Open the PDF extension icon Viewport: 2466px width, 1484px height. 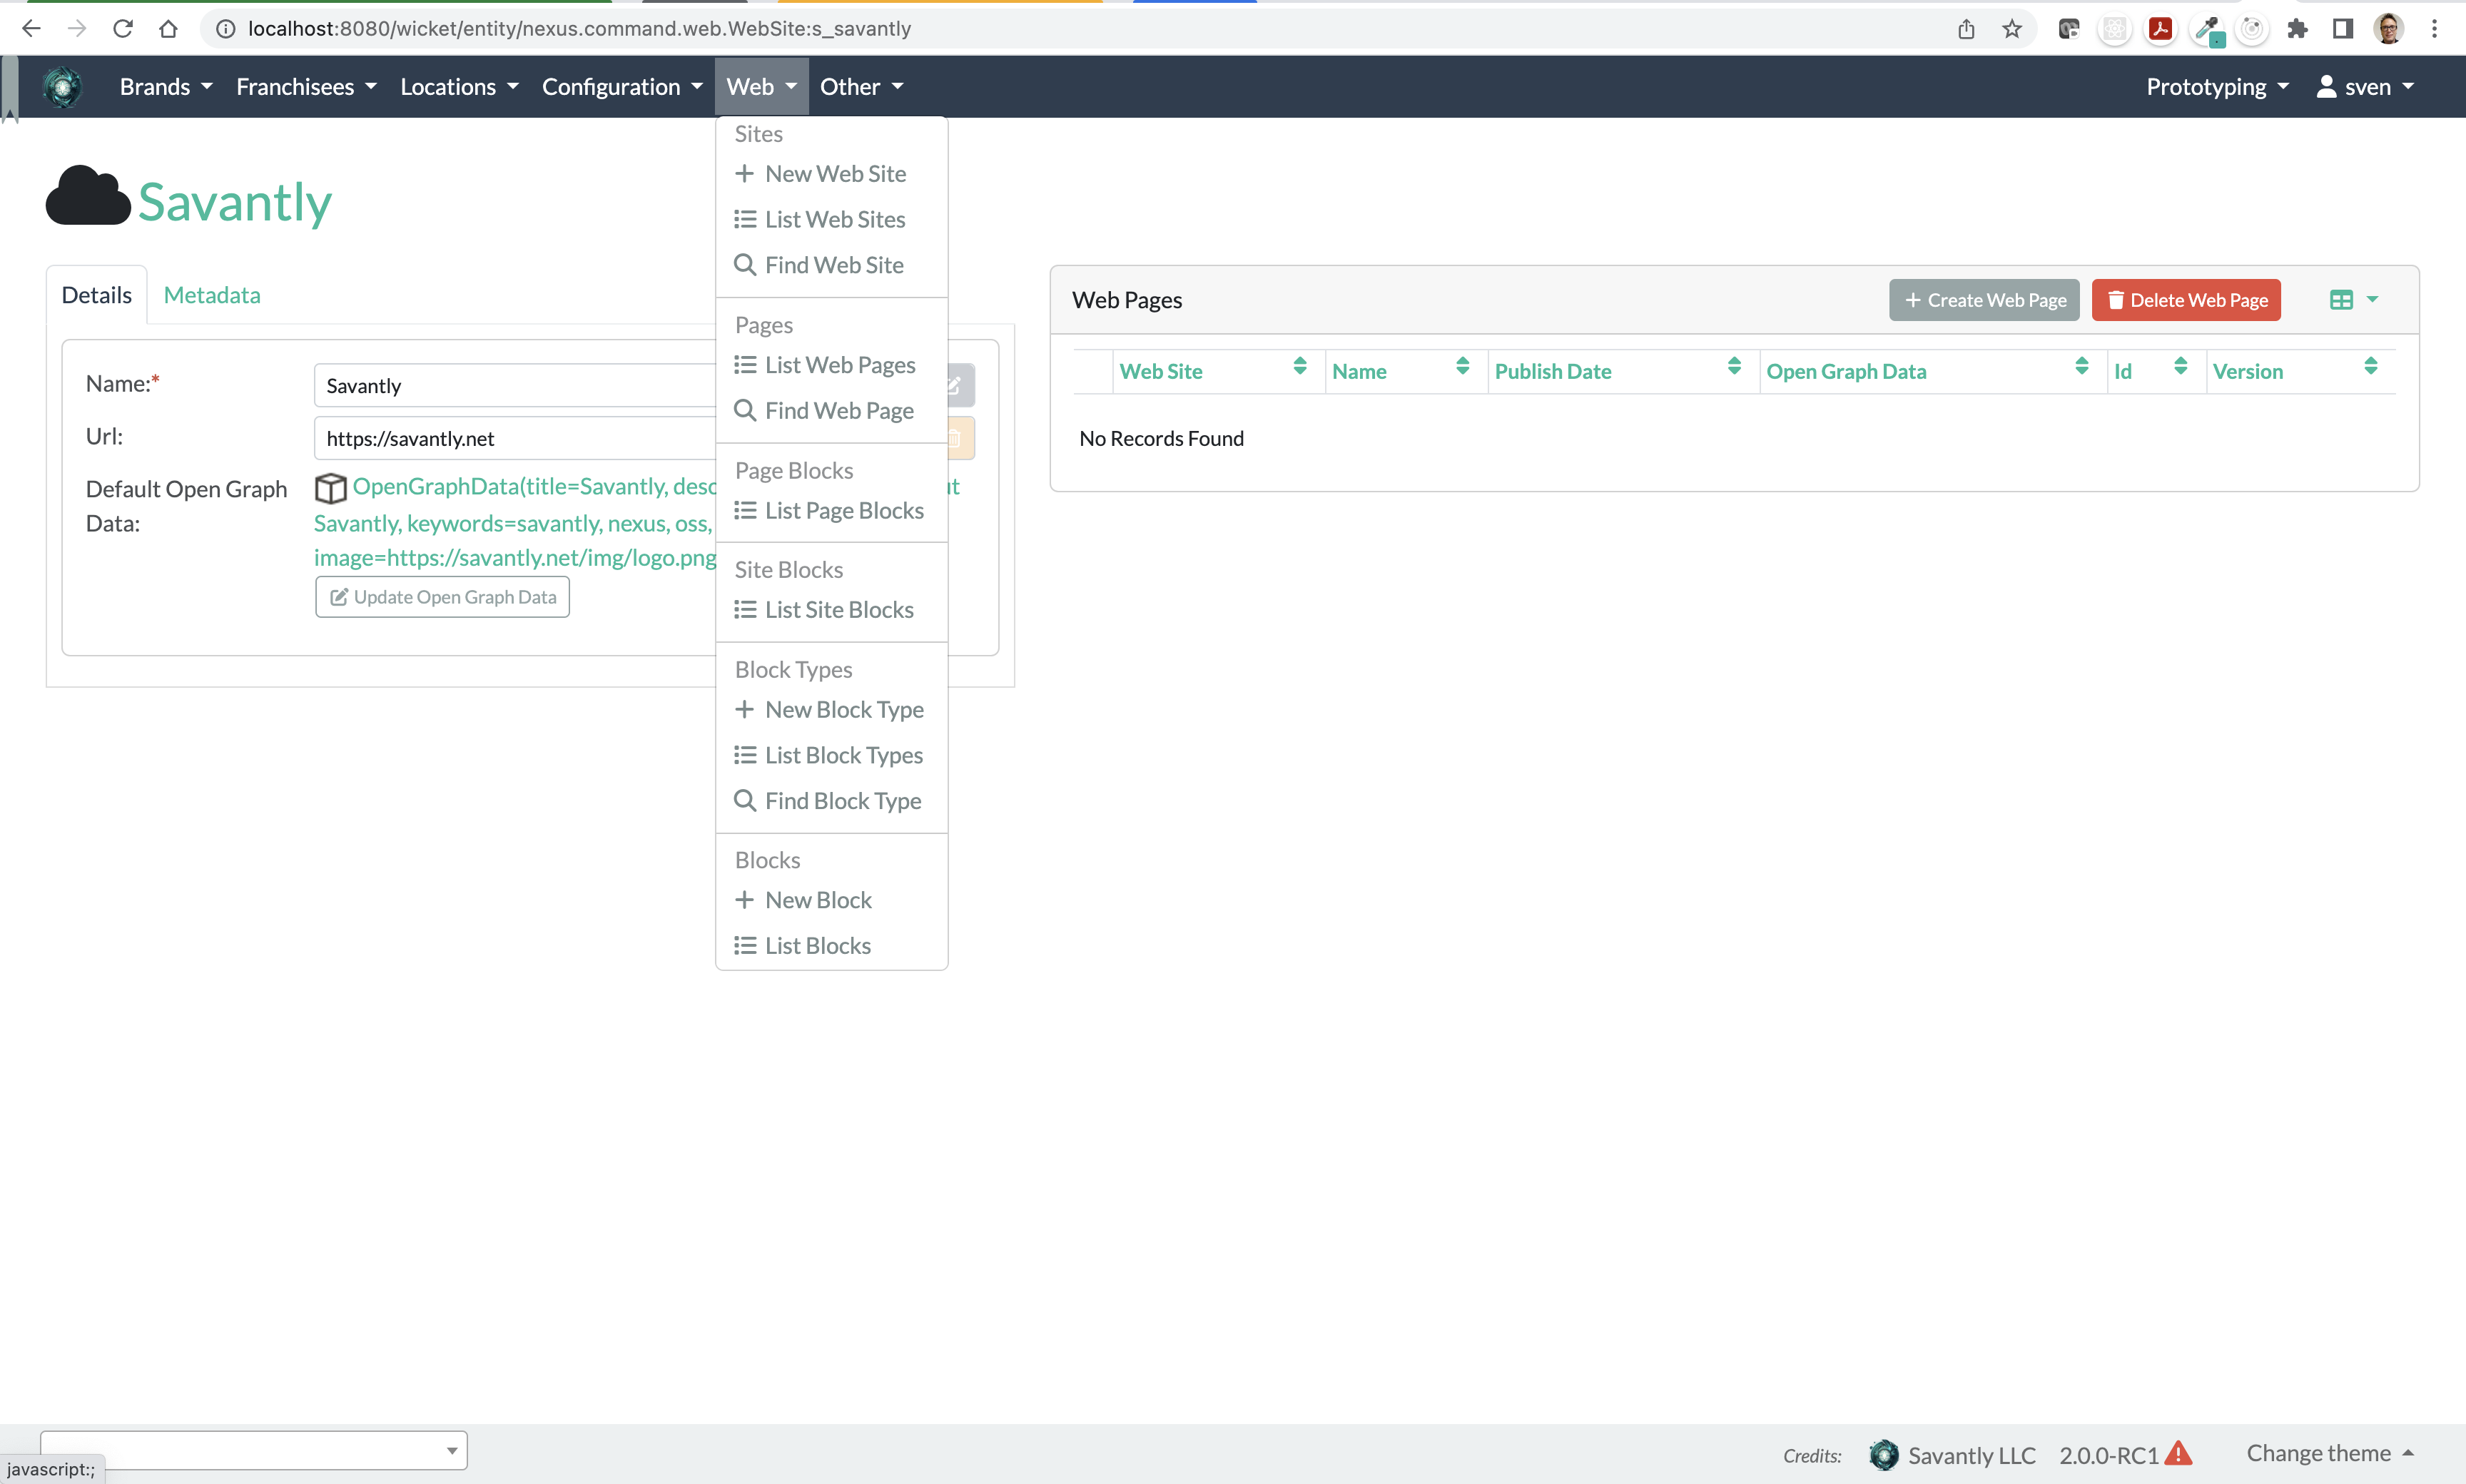click(2160, 29)
